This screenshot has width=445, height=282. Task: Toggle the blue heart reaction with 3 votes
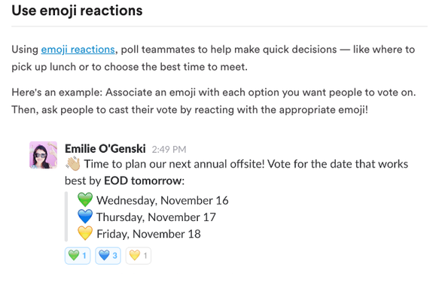pyautogui.click(x=108, y=256)
